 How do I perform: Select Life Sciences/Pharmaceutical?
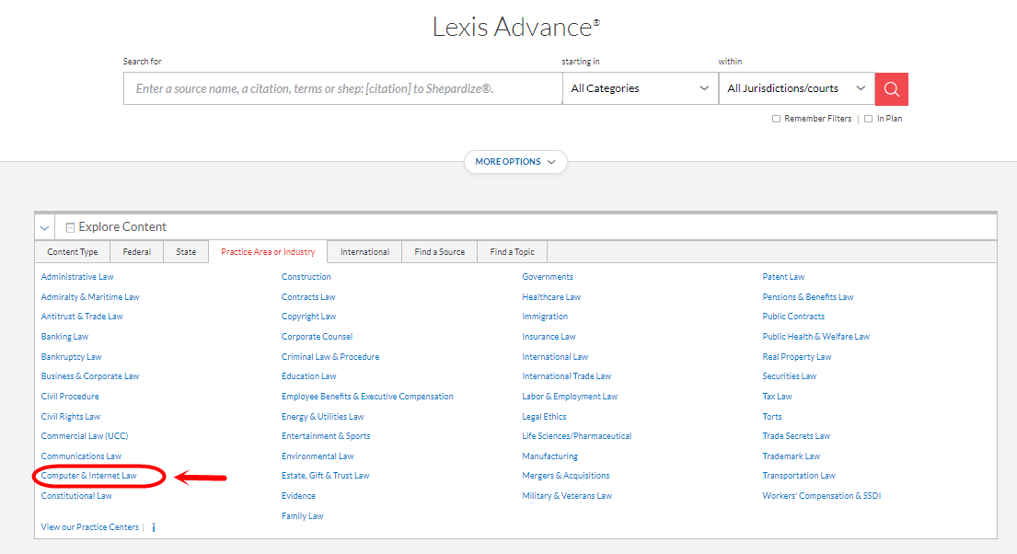tap(576, 436)
